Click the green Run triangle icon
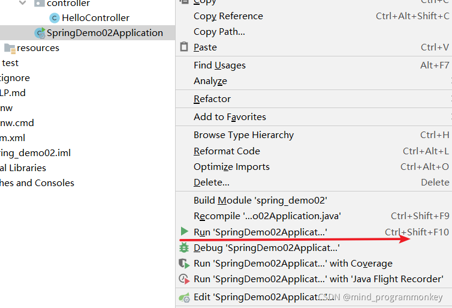 point(184,231)
